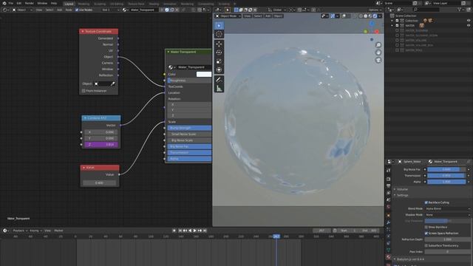Expand the WATER collection in outliner
This screenshot has width=473, height=266.
coord(392,26)
